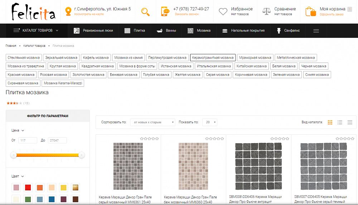Open the items-per-page 20 dropdown
This screenshot has height=205, width=358.
(210, 122)
